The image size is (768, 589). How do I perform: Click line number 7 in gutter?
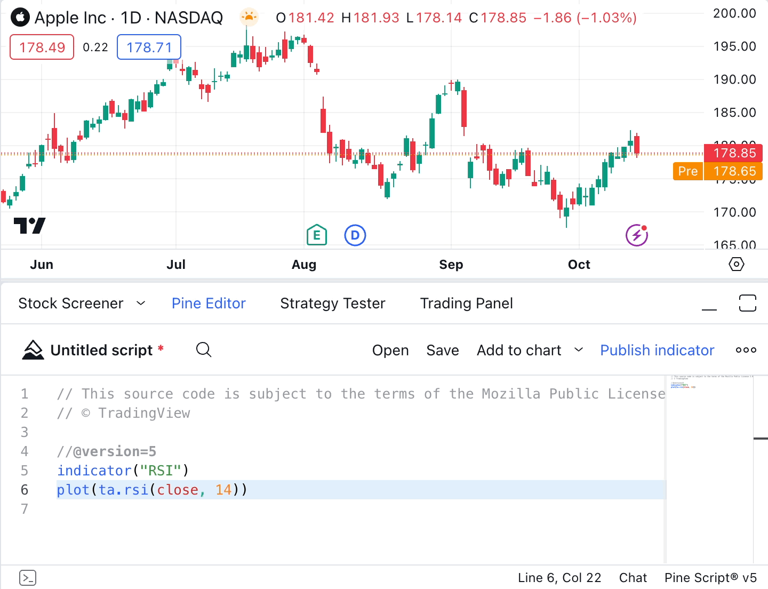pos(25,509)
